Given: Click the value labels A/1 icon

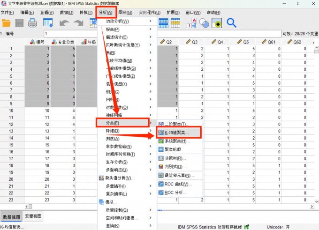Looking at the screenshot, I should pyautogui.click(x=192, y=23).
